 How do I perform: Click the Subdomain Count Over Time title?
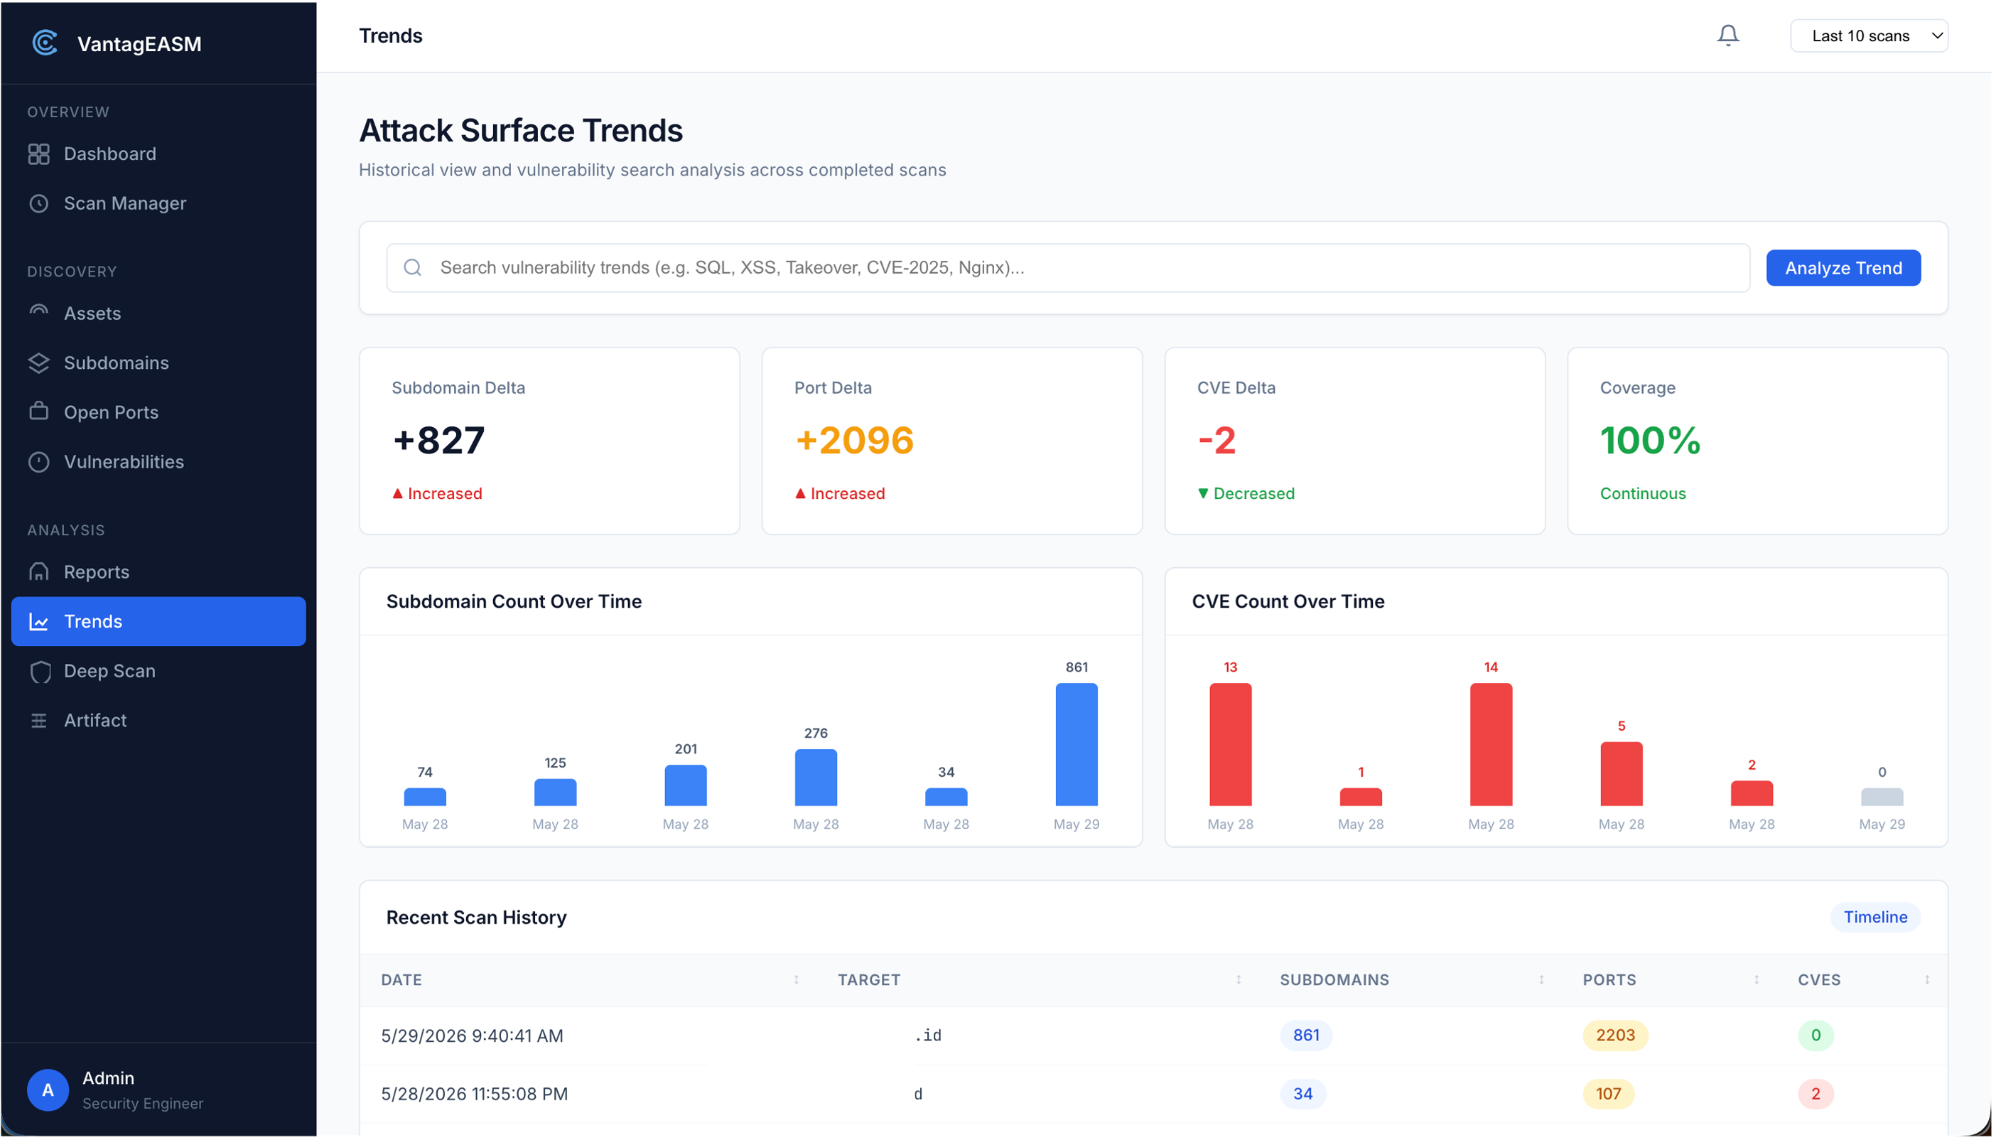514,601
